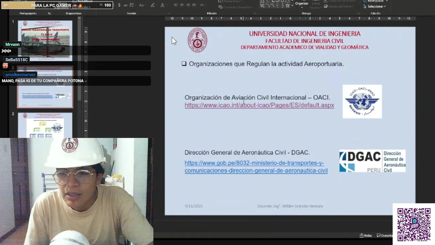Click chat username Mrvann
Viewport: 435px width, 245px height.
pos(13,45)
